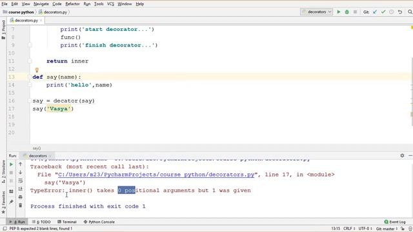The height and width of the screenshot is (232, 413).
Task: Click the say() breadcrumb below editor
Action: (37, 148)
